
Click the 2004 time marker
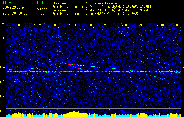pos(73,25)
